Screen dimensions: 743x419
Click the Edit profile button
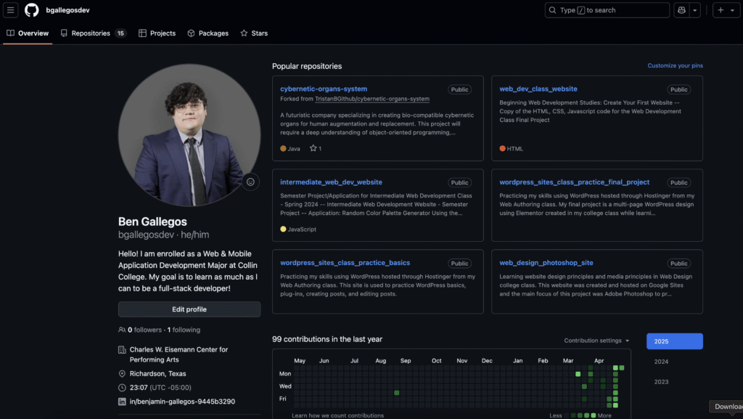click(189, 309)
